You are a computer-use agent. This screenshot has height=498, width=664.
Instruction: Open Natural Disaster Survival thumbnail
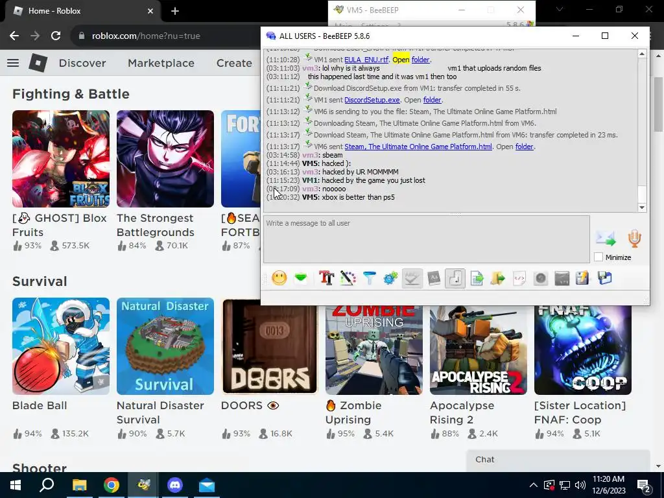(x=165, y=346)
